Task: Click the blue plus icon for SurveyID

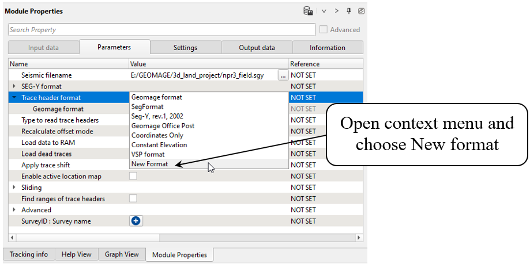Action: pyautogui.click(x=136, y=221)
